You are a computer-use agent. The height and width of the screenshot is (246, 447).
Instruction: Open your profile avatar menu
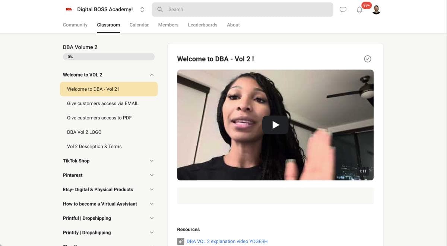pyautogui.click(x=376, y=9)
